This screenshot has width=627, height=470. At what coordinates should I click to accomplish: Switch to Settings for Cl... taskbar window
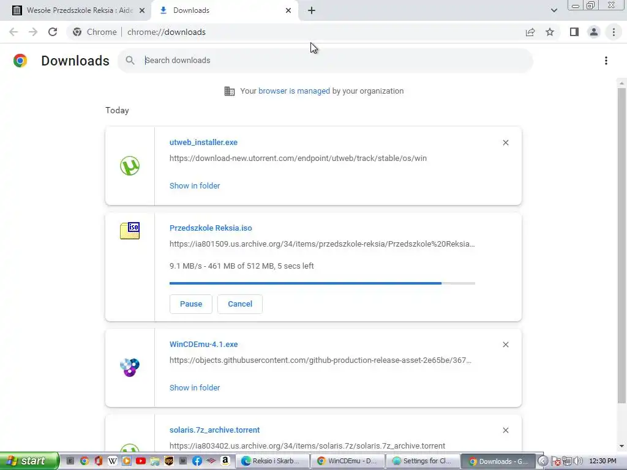point(422,461)
